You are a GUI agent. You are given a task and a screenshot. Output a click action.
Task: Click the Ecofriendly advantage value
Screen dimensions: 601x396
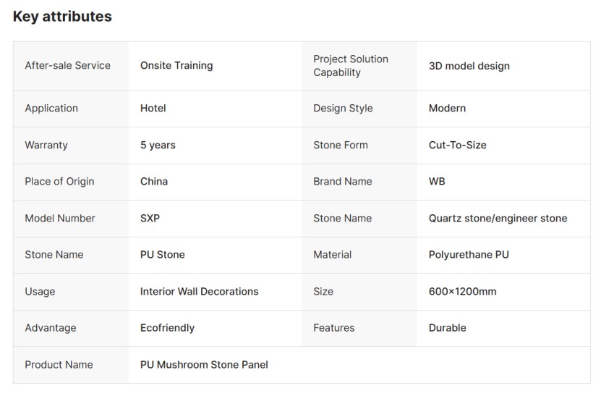pos(167,327)
